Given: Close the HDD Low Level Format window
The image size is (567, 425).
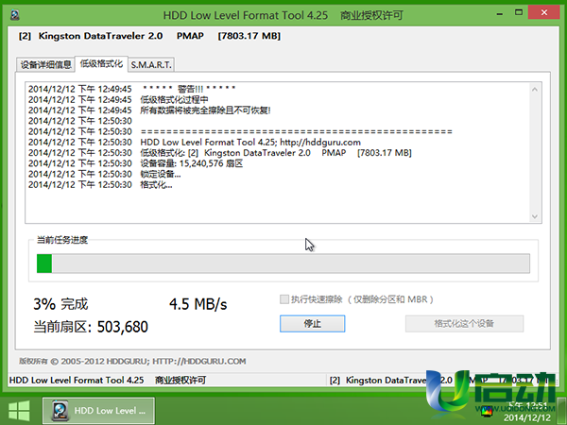Looking at the screenshot, I should tap(544, 12).
